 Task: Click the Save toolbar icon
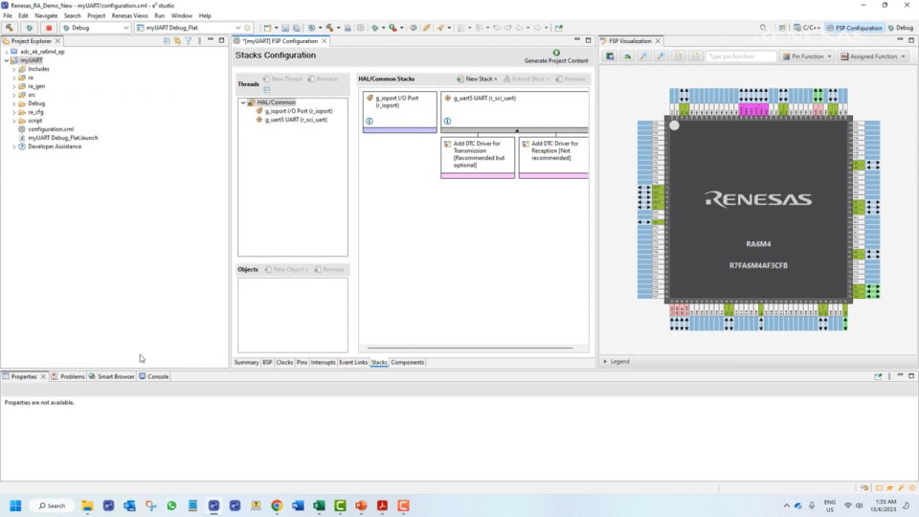pyautogui.click(x=285, y=28)
